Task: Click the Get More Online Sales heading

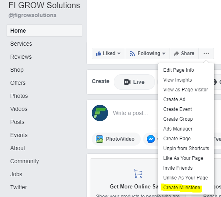Action: [134, 186]
